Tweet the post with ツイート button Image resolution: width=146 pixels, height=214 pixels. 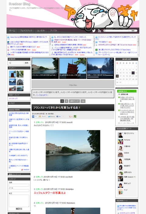[x=51, y=116]
